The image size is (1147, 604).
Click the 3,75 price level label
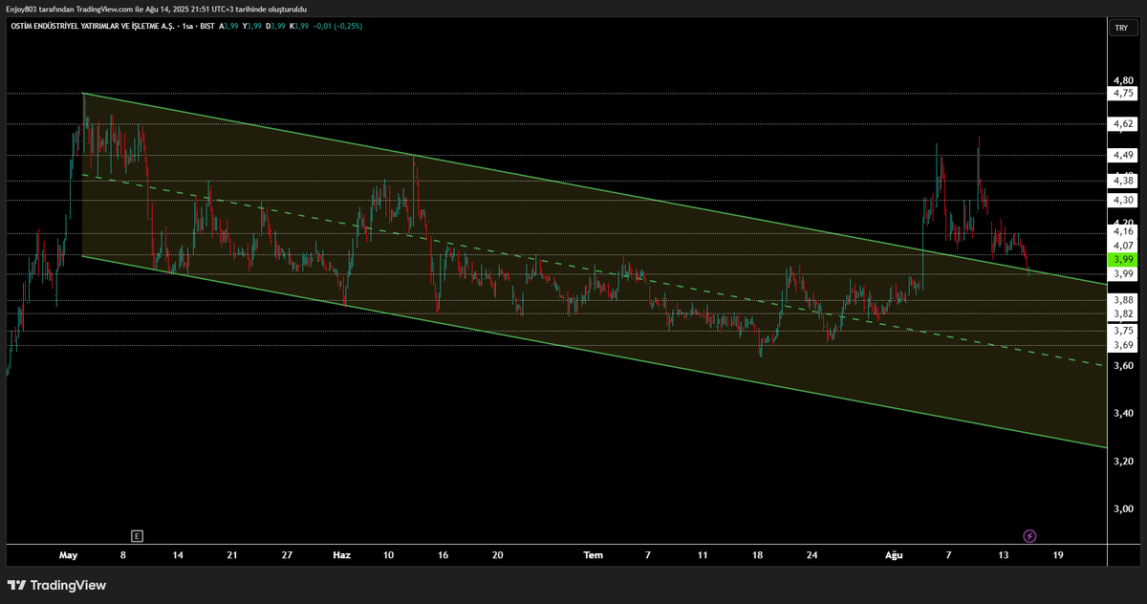tap(1123, 331)
